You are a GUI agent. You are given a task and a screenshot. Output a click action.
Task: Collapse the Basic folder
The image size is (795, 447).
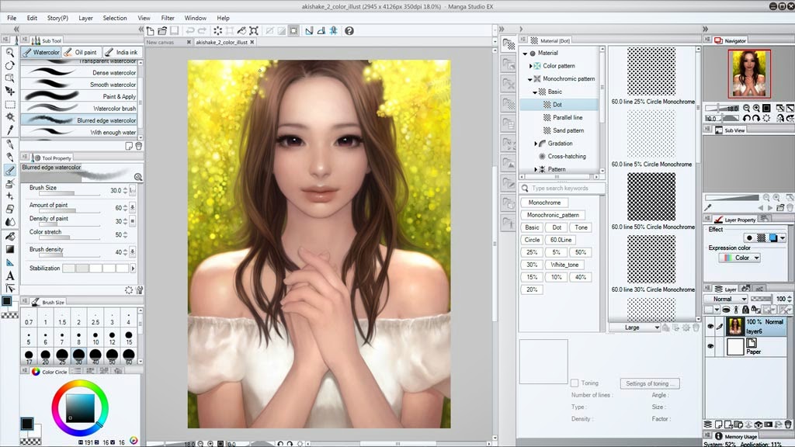(x=535, y=92)
